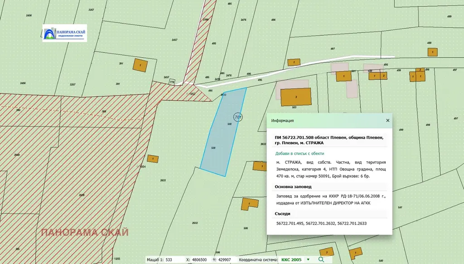Screen dimensions: 464x264
Task: Close the Информация popup
Action: (x=388, y=121)
